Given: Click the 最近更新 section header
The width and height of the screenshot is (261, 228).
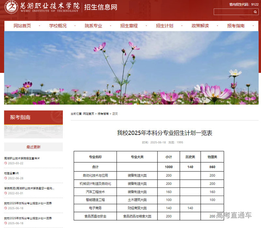Looking at the screenshot, I should click(x=33, y=147).
